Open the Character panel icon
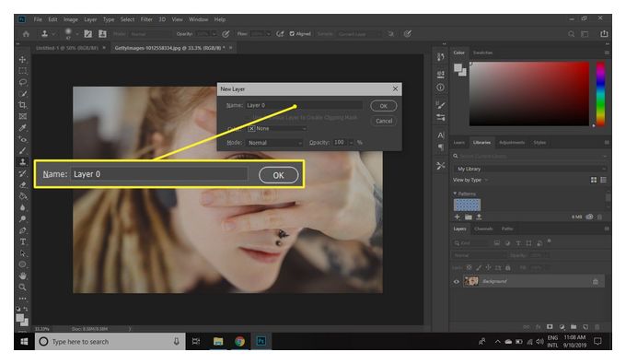The height and width of the screenshot is (364, 626). (440, 135)
